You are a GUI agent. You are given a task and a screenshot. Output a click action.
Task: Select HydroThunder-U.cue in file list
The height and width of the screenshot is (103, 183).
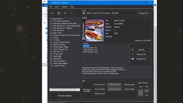click(90, 50)
